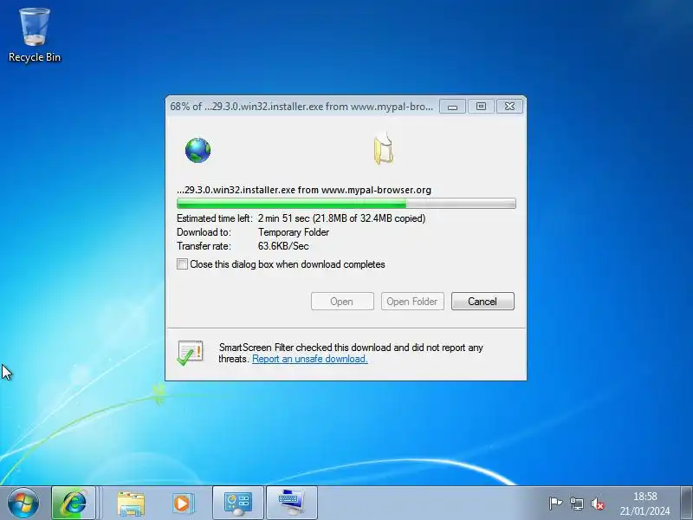The image size is (693, 520).
Task: Click the Open Folder button
Action: [412, 301]
